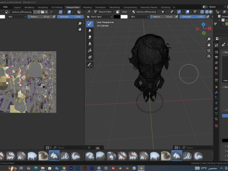This screenshot has height=171, width=228.
Task: Open the Modifiers wrench properties tab
Action: [x=217, y=92]
